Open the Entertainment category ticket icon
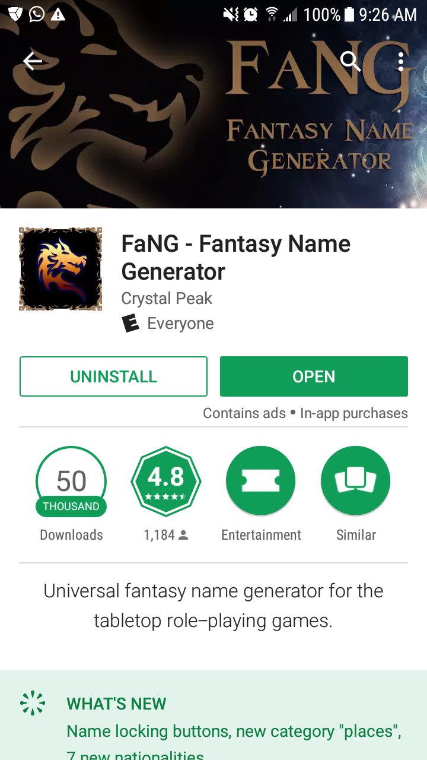This screenshot has height=760, width=427. click(x=261, y=482)
